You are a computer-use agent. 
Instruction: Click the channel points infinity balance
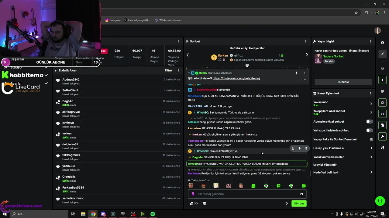[194, 203]
